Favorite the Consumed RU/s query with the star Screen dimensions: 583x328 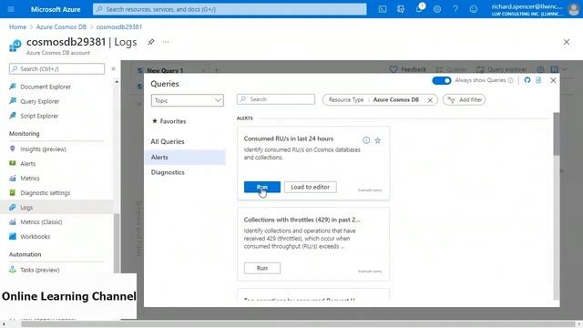click(x=378, y=140)
